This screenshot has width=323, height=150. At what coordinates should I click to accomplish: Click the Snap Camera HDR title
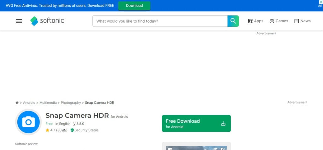77,115
